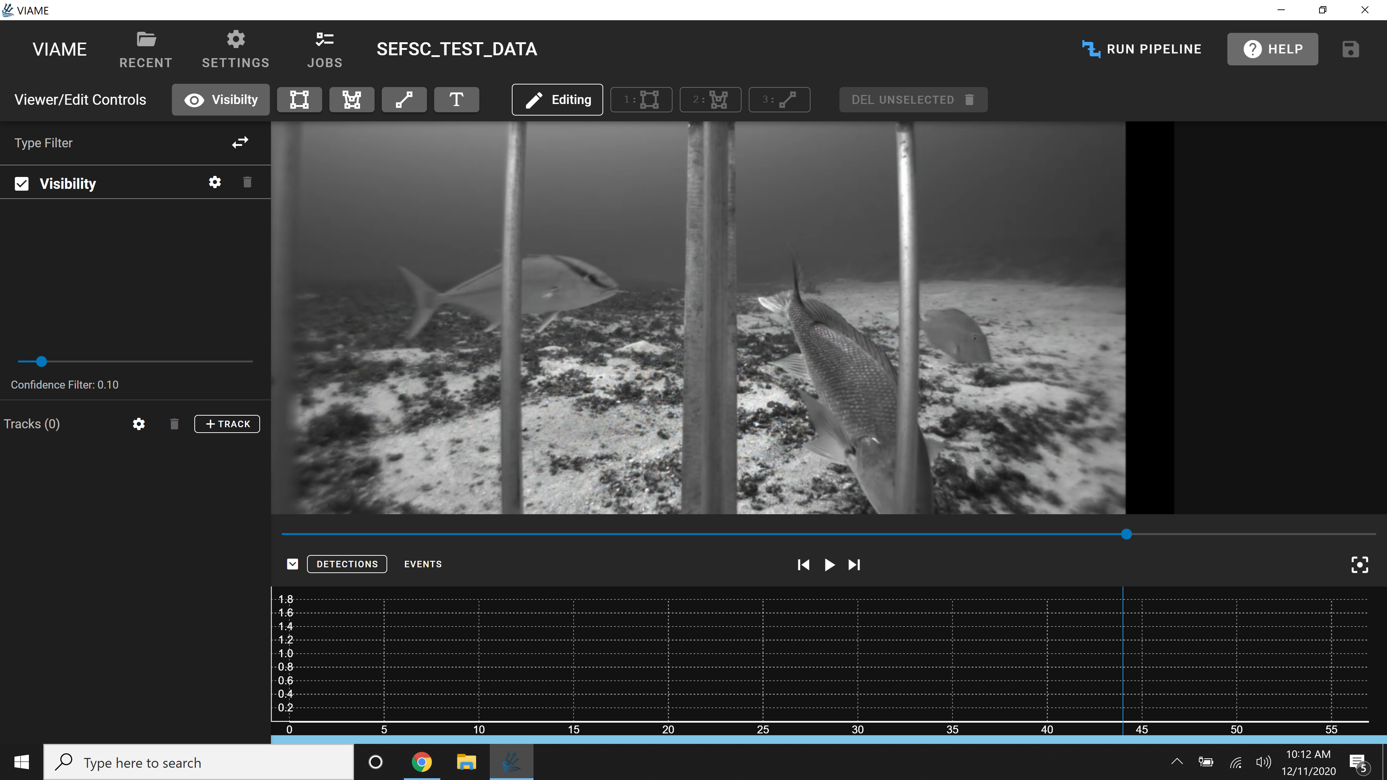Click the Tracks trash icon
The height and width of the screenshot is (780, 1387).
(x=174, y=424)
